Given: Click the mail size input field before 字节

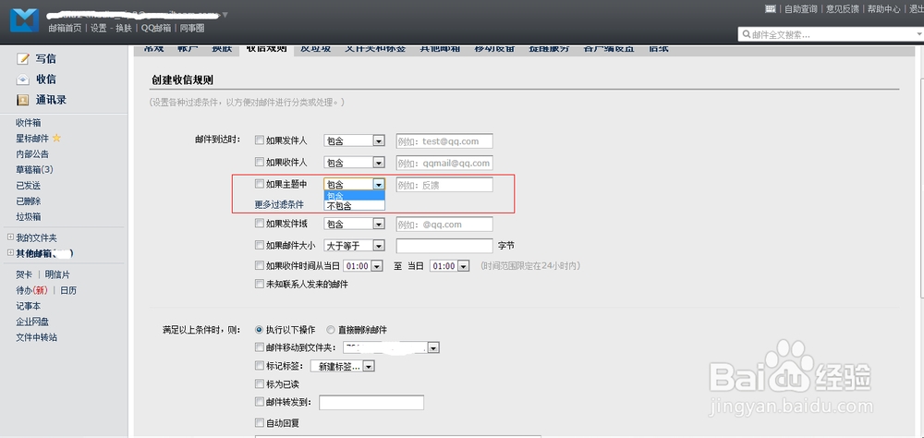Looking at the screenshot, I should point(444,246).
